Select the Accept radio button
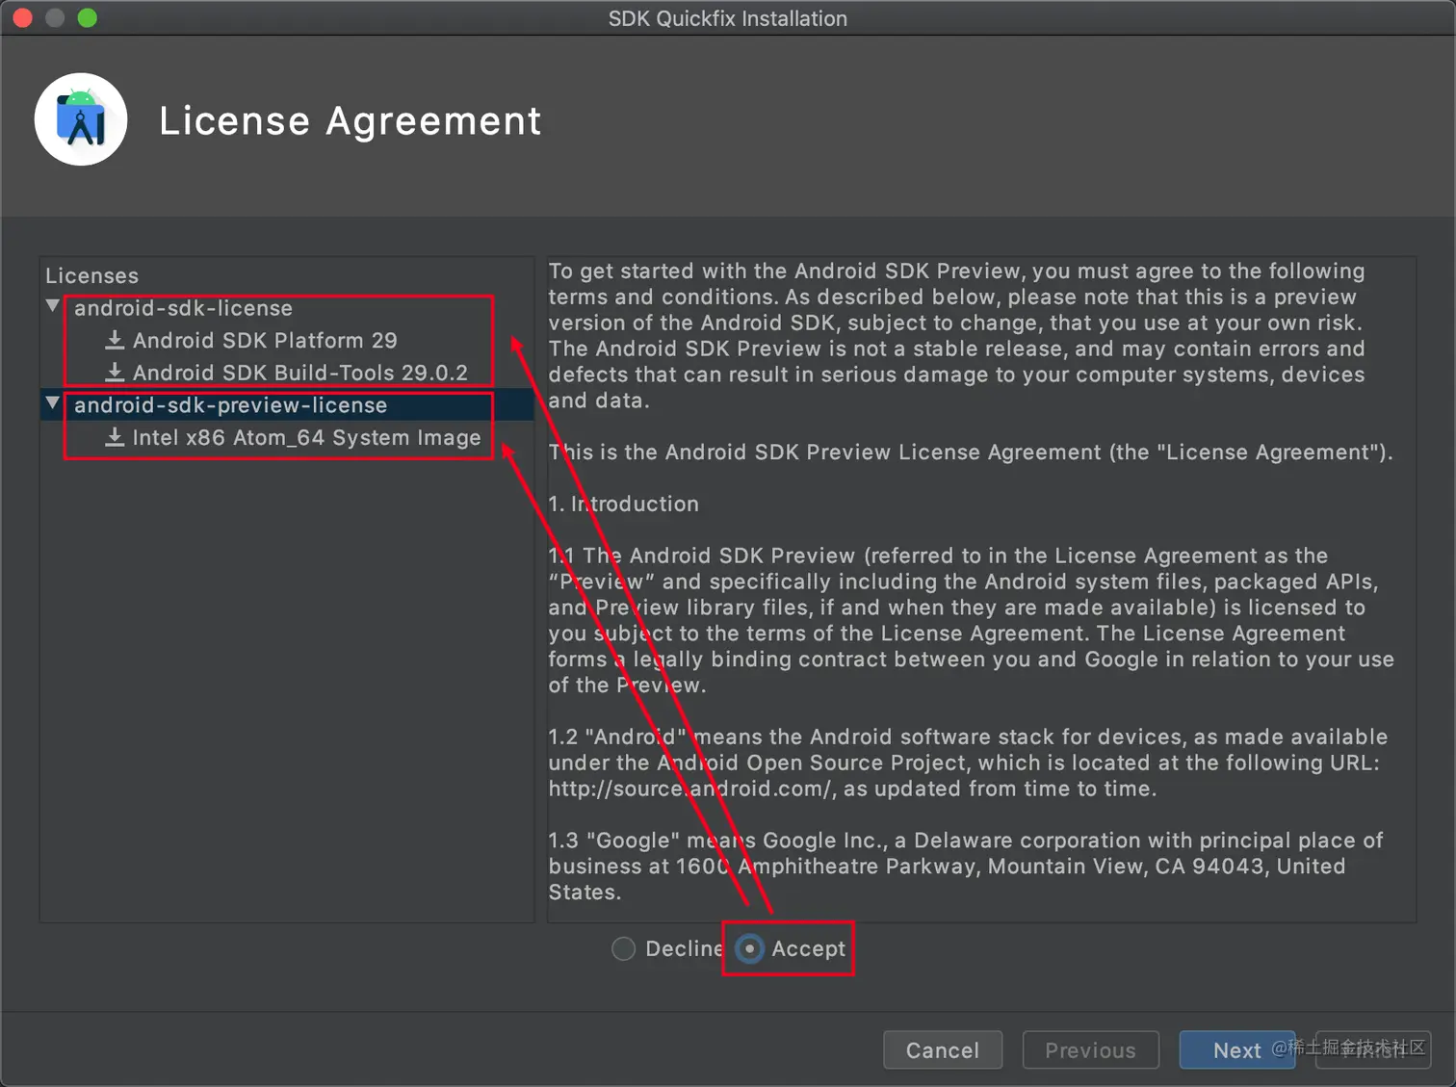The width and height of the screenshot is (1456, 1087). tap(749, 948)
